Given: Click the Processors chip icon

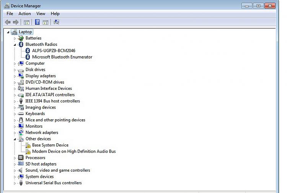Looking at the screenshot, I should point(21,157).
